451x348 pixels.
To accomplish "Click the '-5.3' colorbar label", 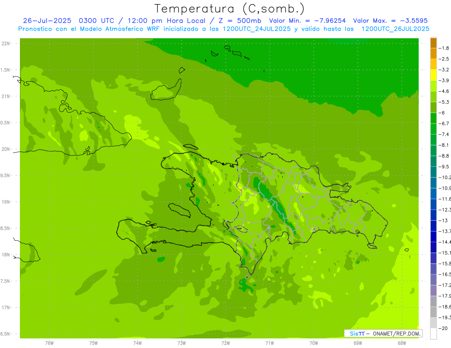I will point(444,102).
